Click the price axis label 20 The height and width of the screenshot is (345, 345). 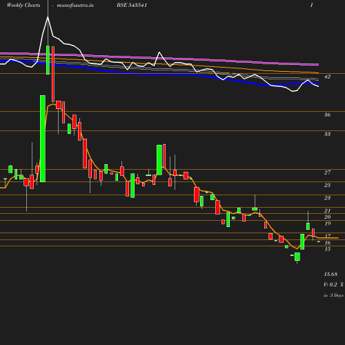[x=327, y=217]
